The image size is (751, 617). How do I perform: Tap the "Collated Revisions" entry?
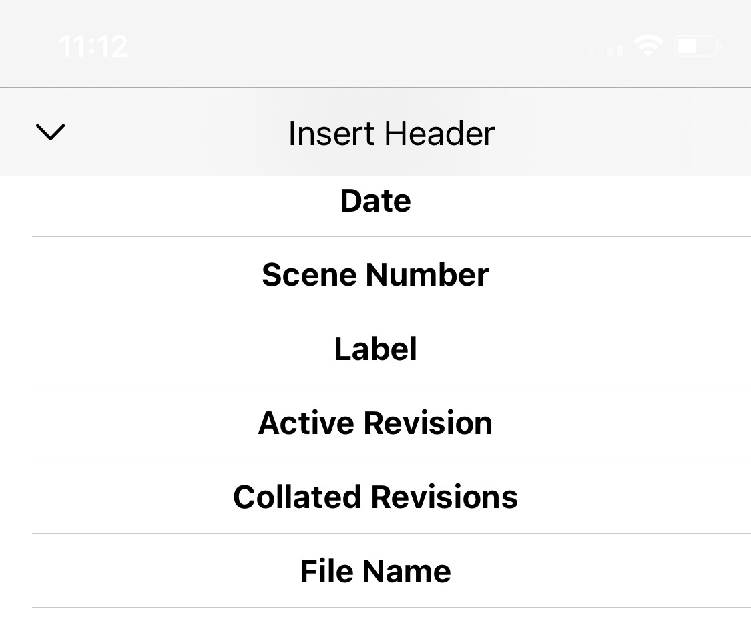375,497
